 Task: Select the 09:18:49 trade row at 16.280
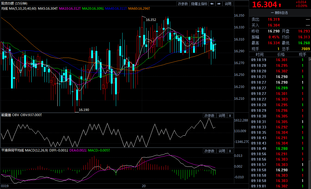click(x=279, y=149)
